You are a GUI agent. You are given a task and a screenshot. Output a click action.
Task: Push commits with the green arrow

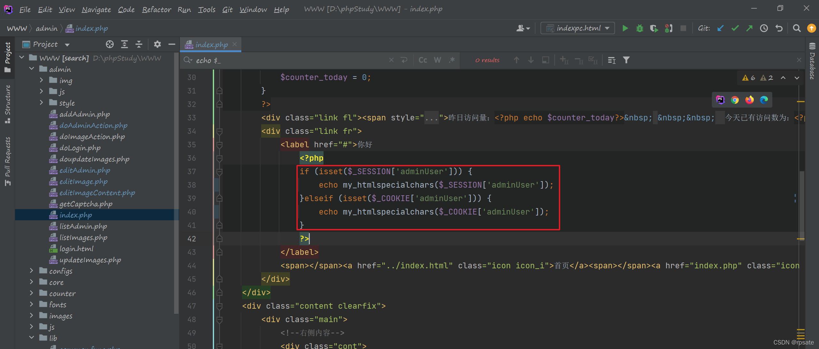(x=749, y=28)
